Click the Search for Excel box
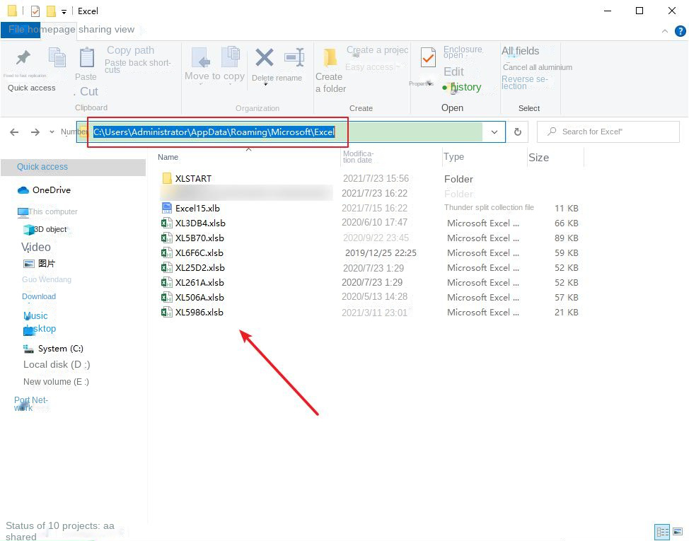This screenshot has width=689, height=541. [x=608, y=132]
